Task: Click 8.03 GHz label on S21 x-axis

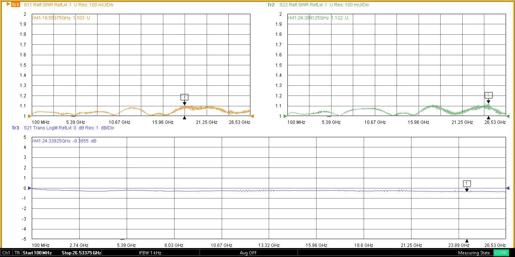Action: point(174,245)
